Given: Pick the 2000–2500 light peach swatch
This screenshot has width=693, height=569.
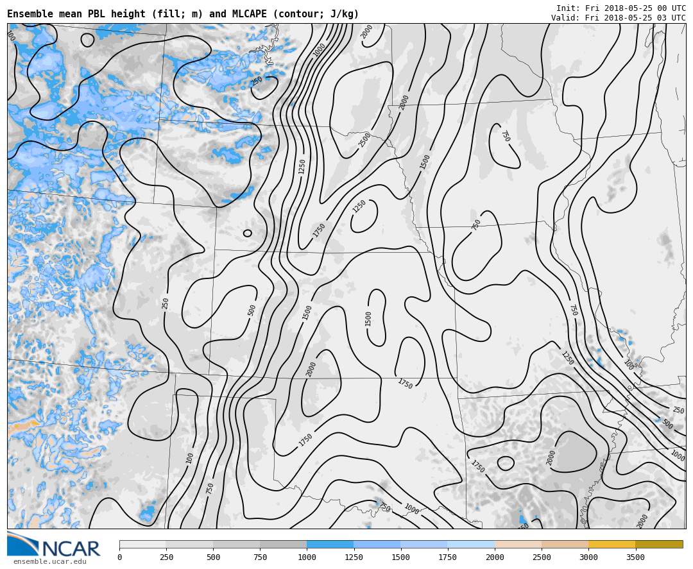Looking at the screenshot, I should (x=518, y=544).
